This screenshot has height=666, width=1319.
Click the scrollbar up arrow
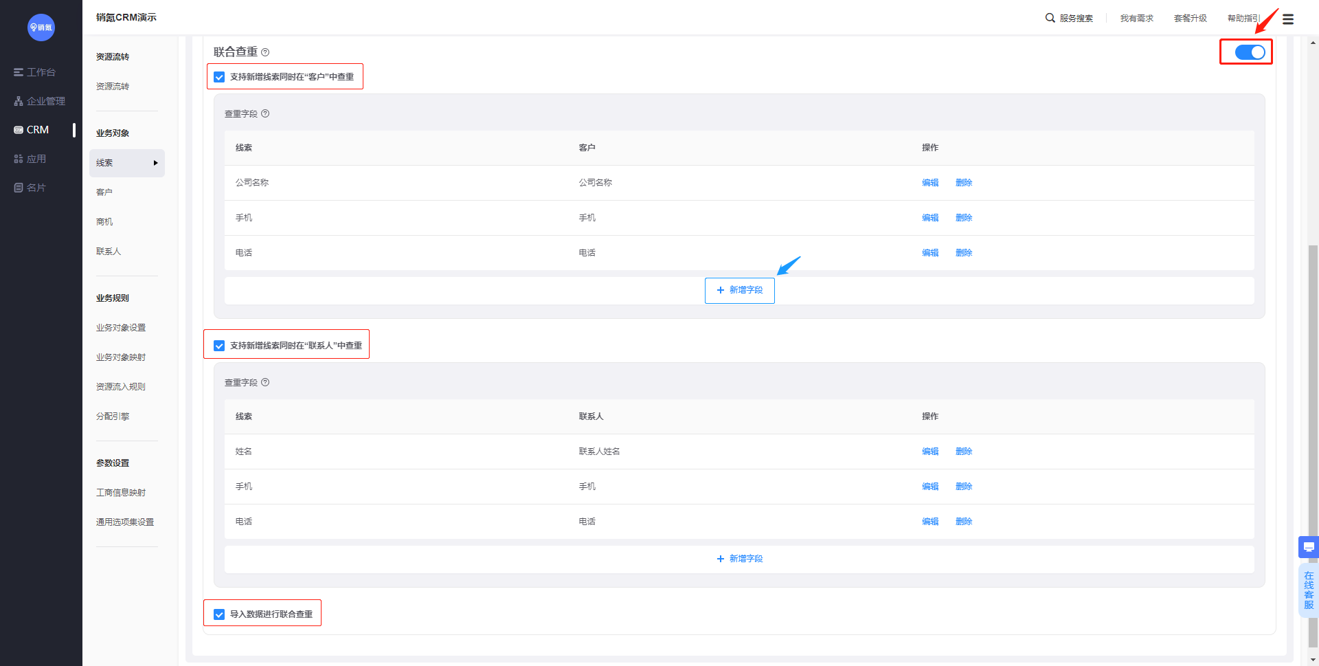click(1313, 43)
